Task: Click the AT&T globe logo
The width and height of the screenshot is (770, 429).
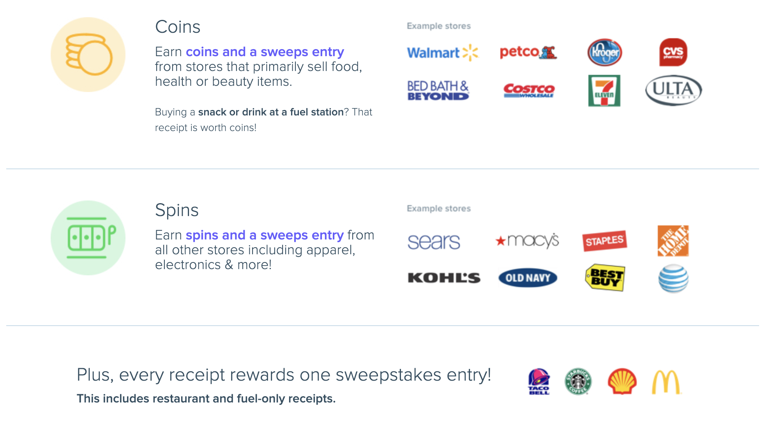Action: pyautogui.click(x=673, y=278)
